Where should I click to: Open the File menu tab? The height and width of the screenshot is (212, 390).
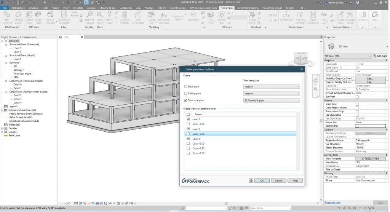[5, 8]
